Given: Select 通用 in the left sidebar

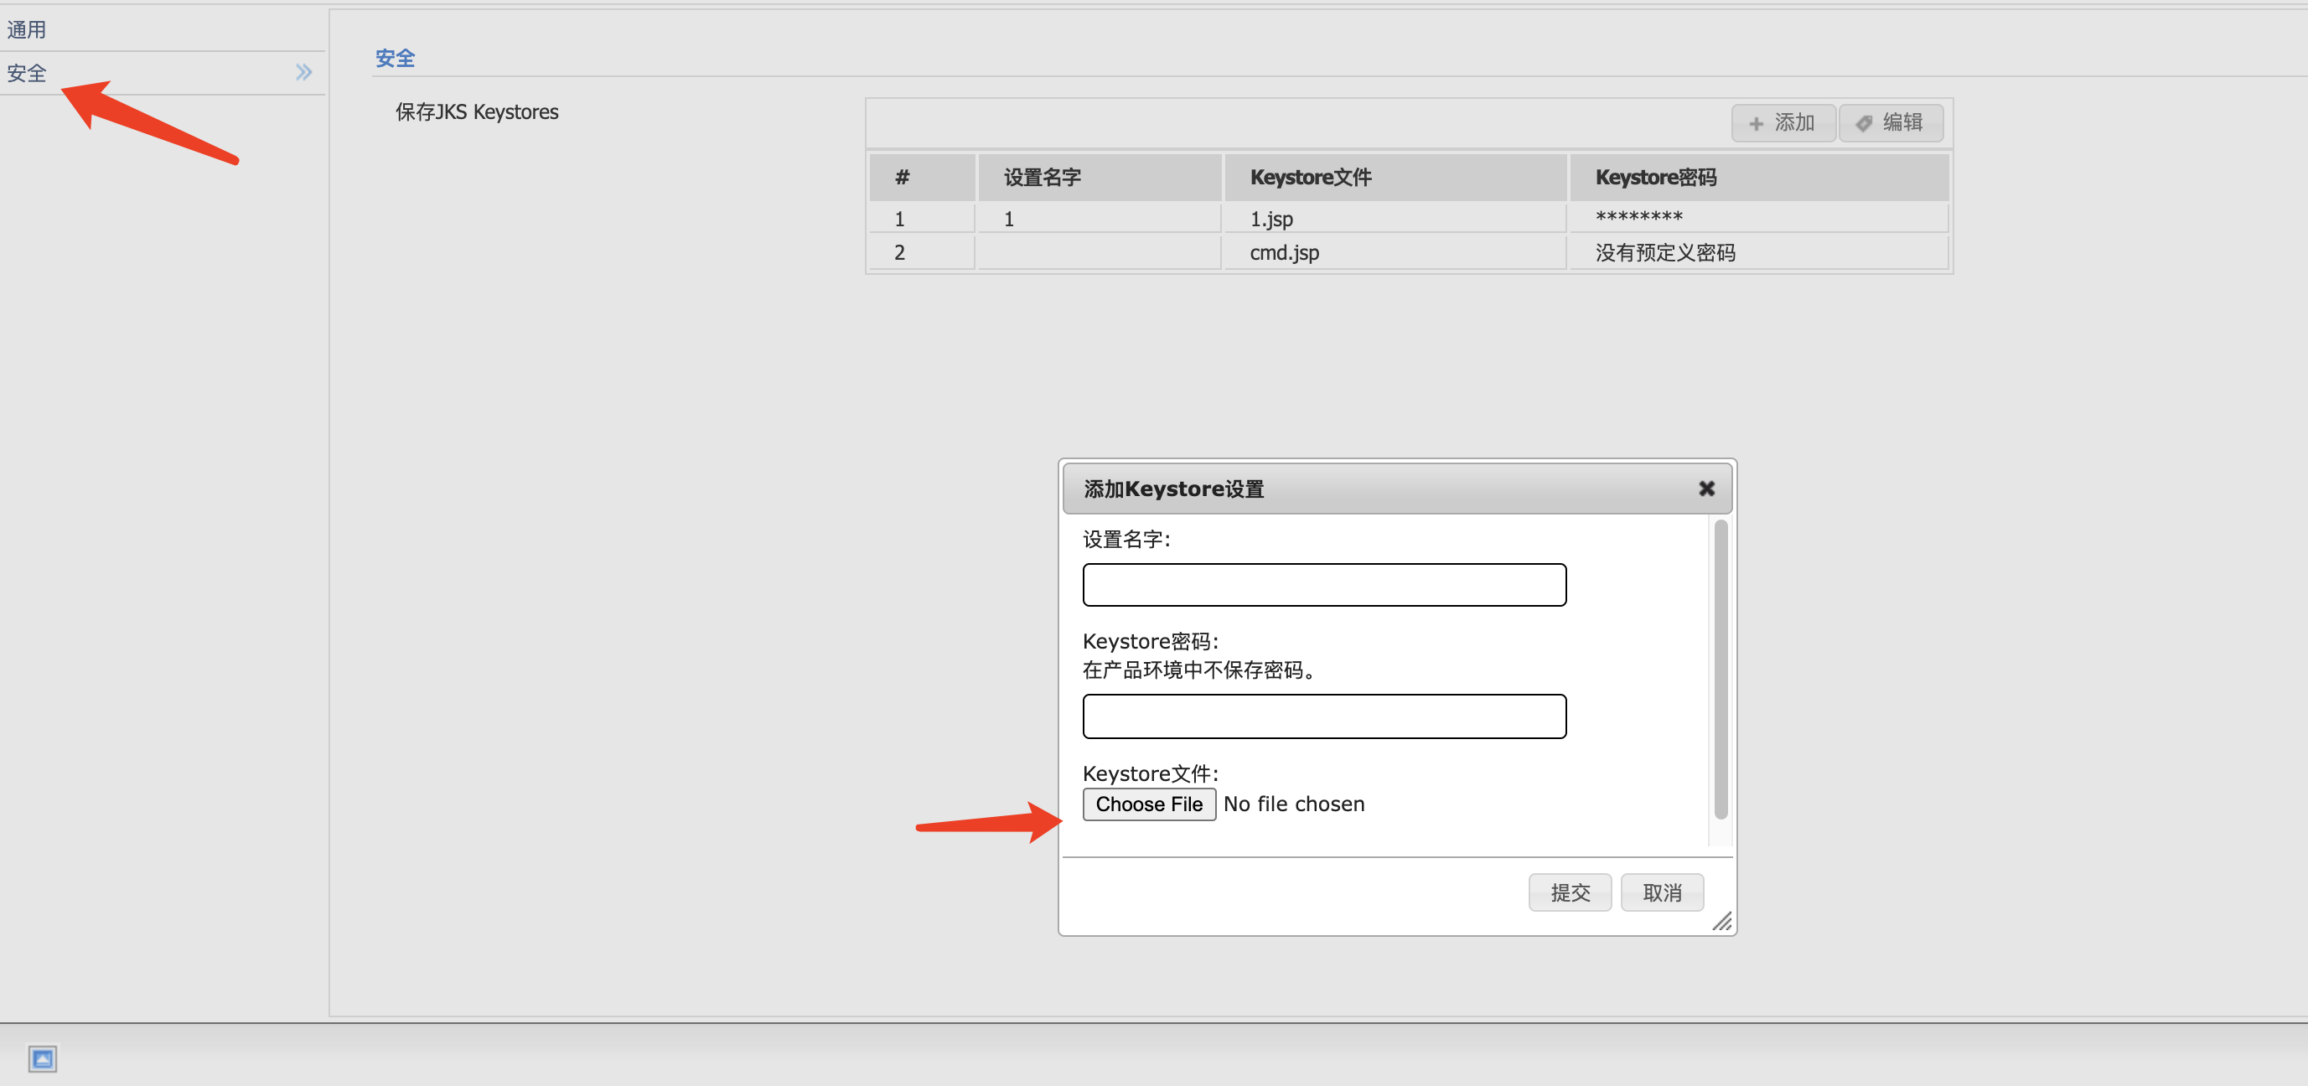Looking at the screenshot, I should [x=28, y=28].
